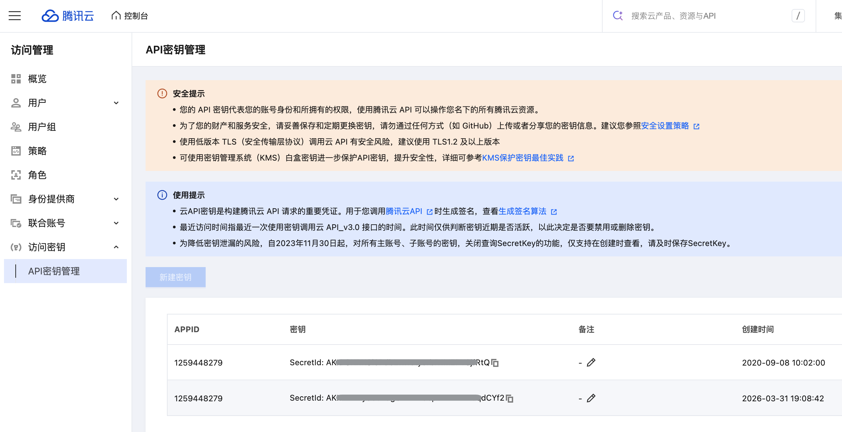Image resolution: width=842 pixels, height=432 pixels.
Task: Click SecretId text ending in RtQ
Action: [390, 363]
